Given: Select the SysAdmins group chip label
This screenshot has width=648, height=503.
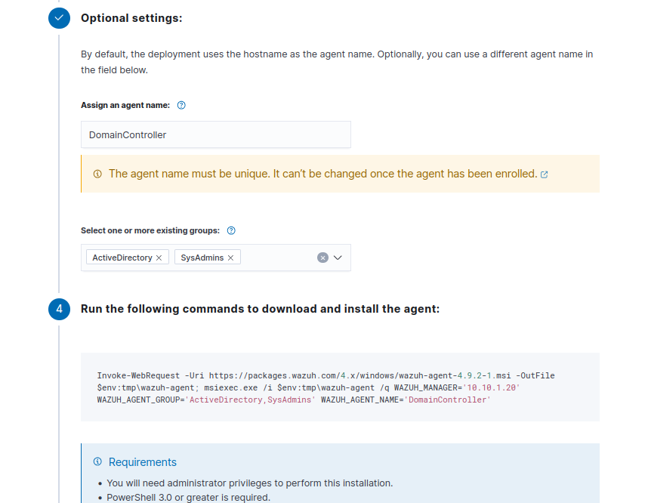Looking at the screenshot, I should tap(202, 258).
